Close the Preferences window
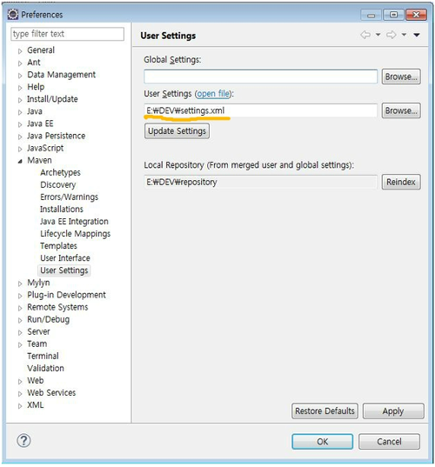435x467 pixels. pos(416,15)
